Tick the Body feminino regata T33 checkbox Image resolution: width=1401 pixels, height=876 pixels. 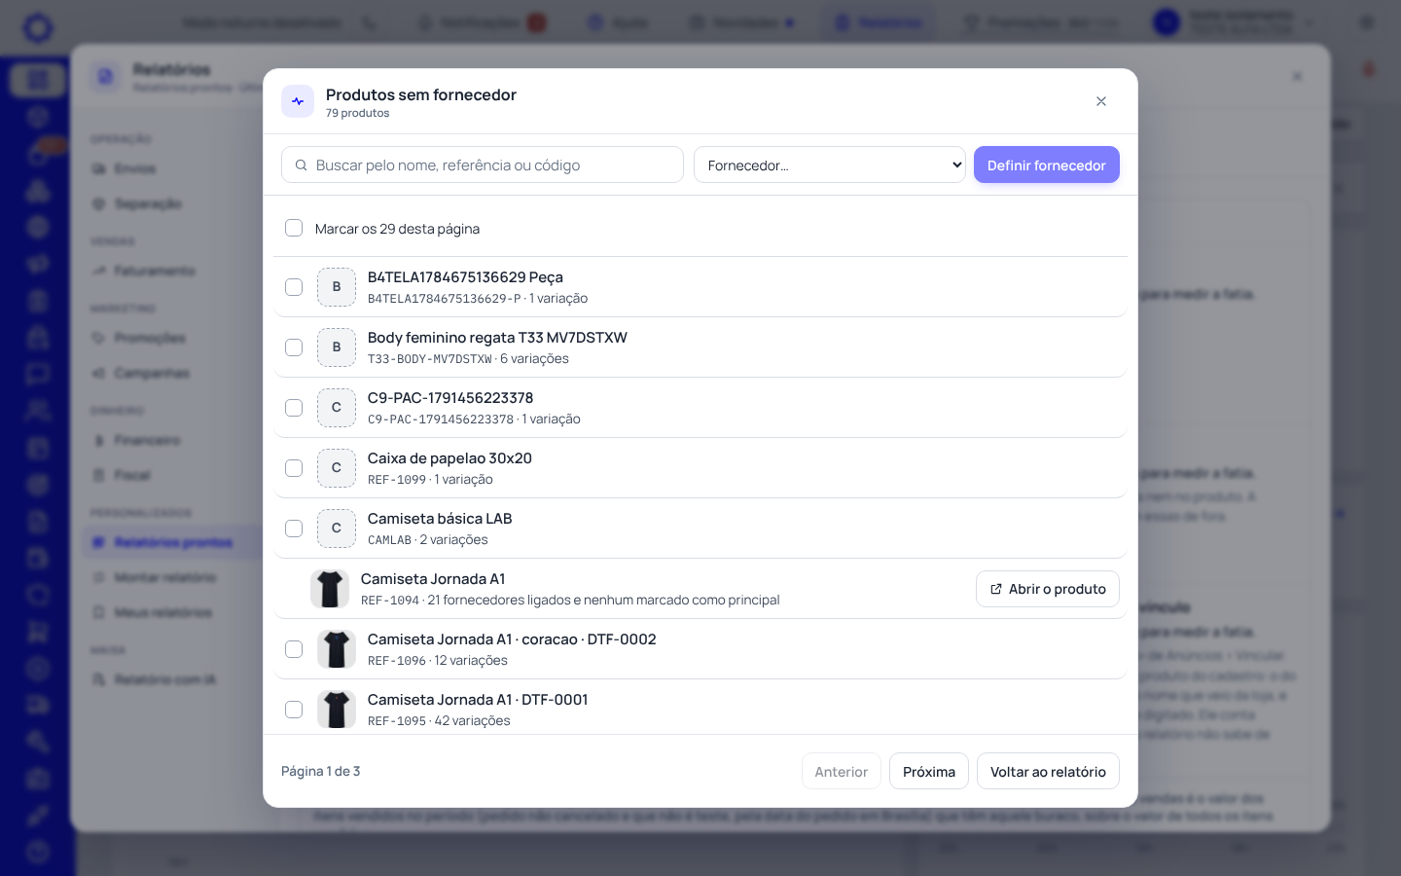pos(294,347)
